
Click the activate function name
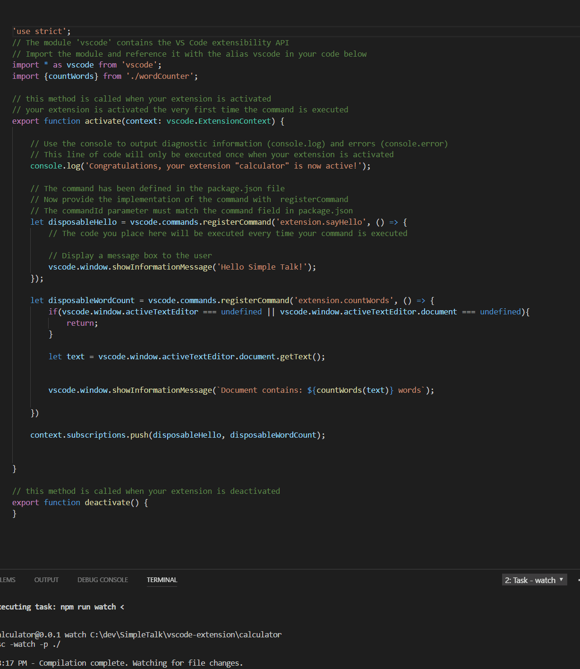pos(103,121)
